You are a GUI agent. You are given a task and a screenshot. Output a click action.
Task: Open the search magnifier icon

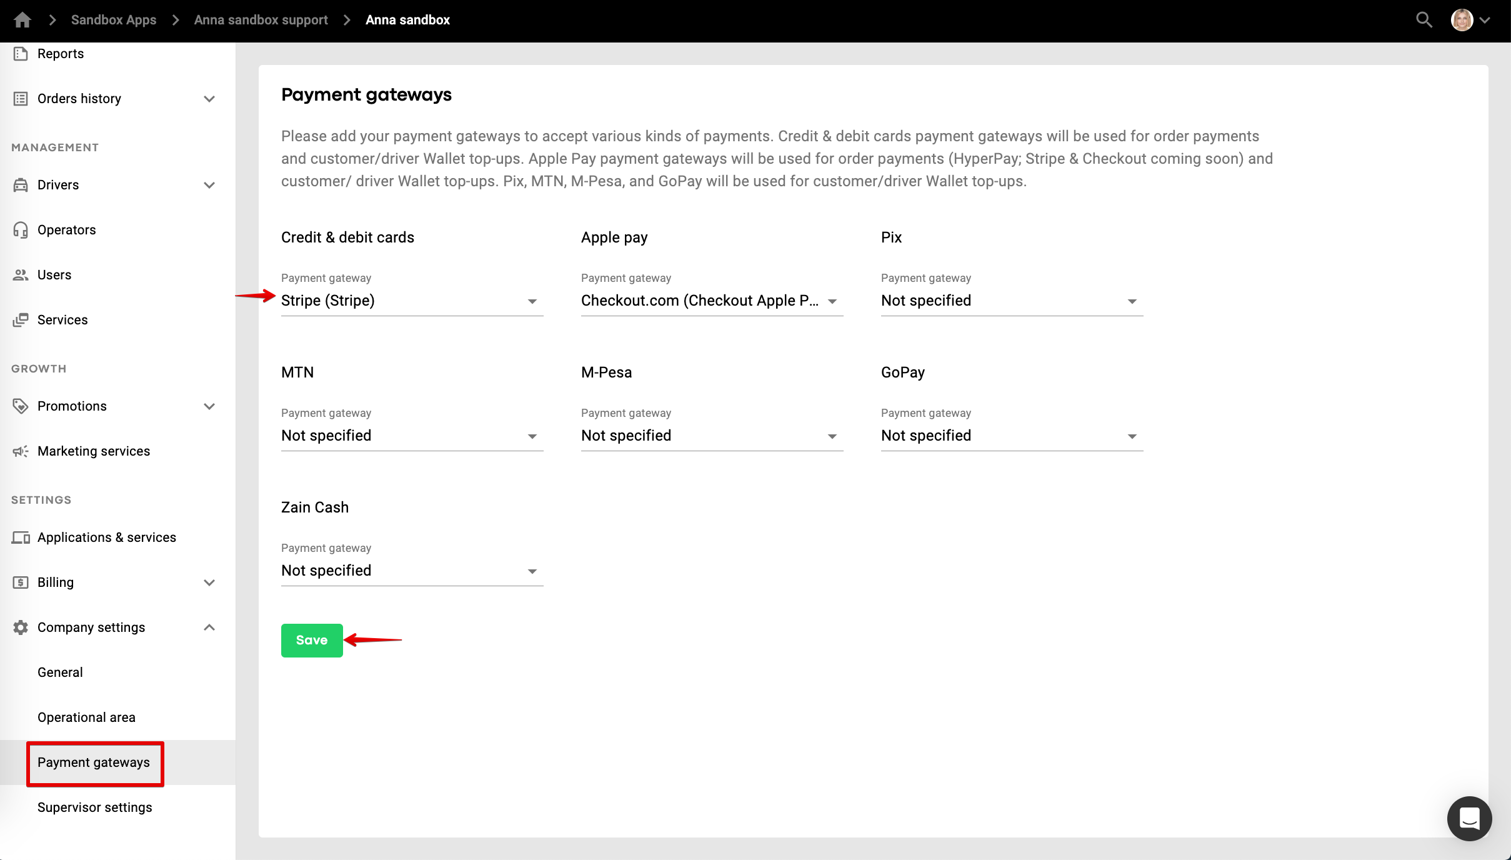(x=1424, y=20)
